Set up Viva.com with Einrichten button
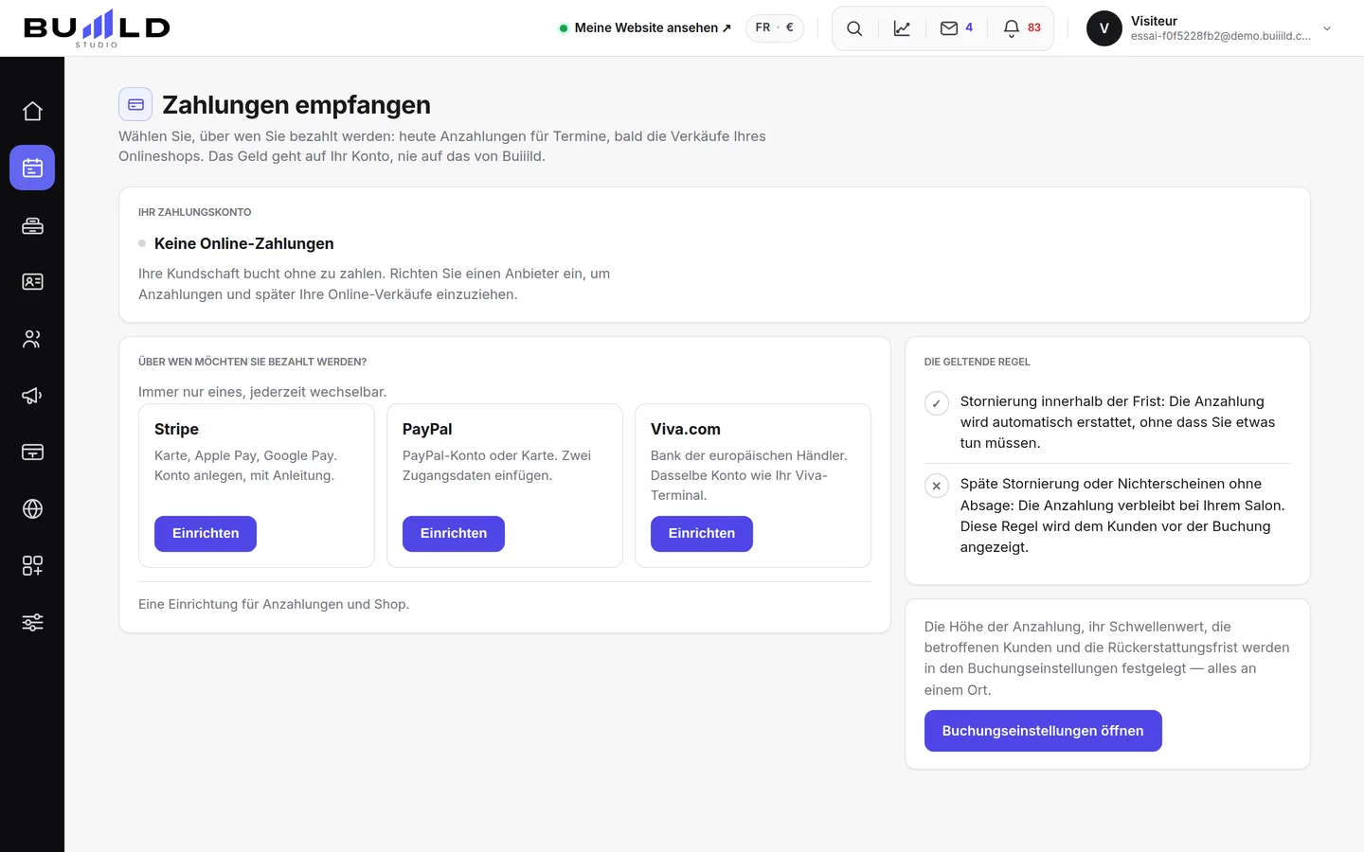Screen dimensions: 1364x852 click(702, 534)
